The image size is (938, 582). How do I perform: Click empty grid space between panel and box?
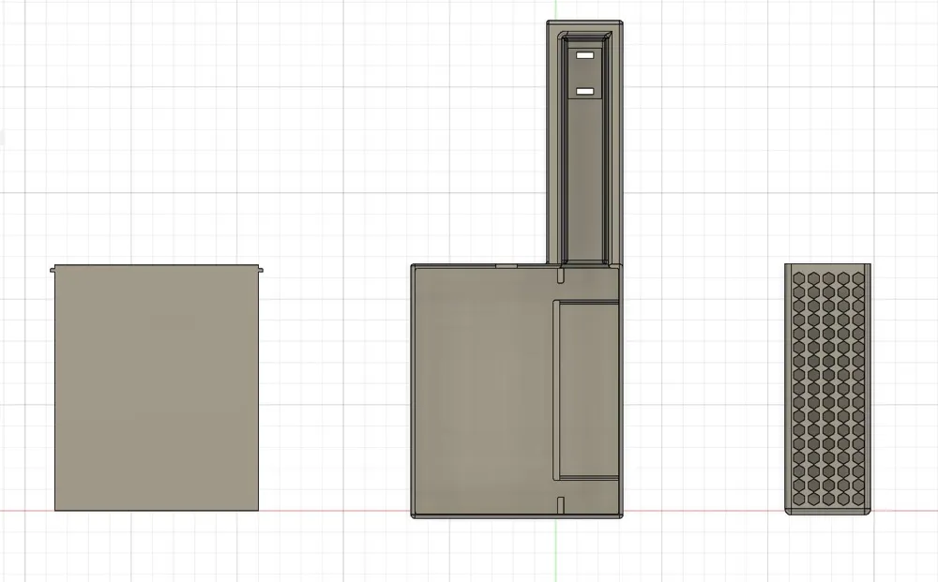tap(335, 388)
